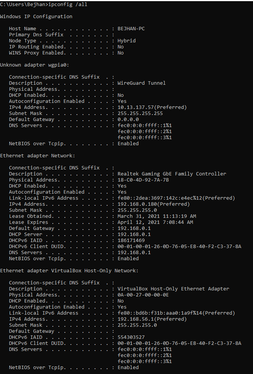The image size is (253, 374).
Task: Click the DHCPv6 IAID value 554303527
Action: (131, 337)
